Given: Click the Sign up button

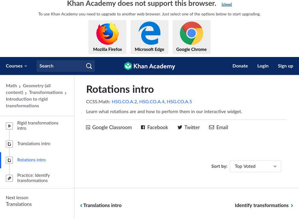Looking at the screenshot, I should [285, 66].
